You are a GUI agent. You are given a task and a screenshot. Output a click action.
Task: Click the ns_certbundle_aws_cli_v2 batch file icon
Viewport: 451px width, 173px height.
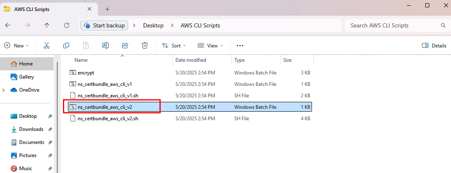coord(72,107)
